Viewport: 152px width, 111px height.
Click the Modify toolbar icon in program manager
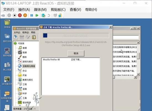click(x=28, y=37)
